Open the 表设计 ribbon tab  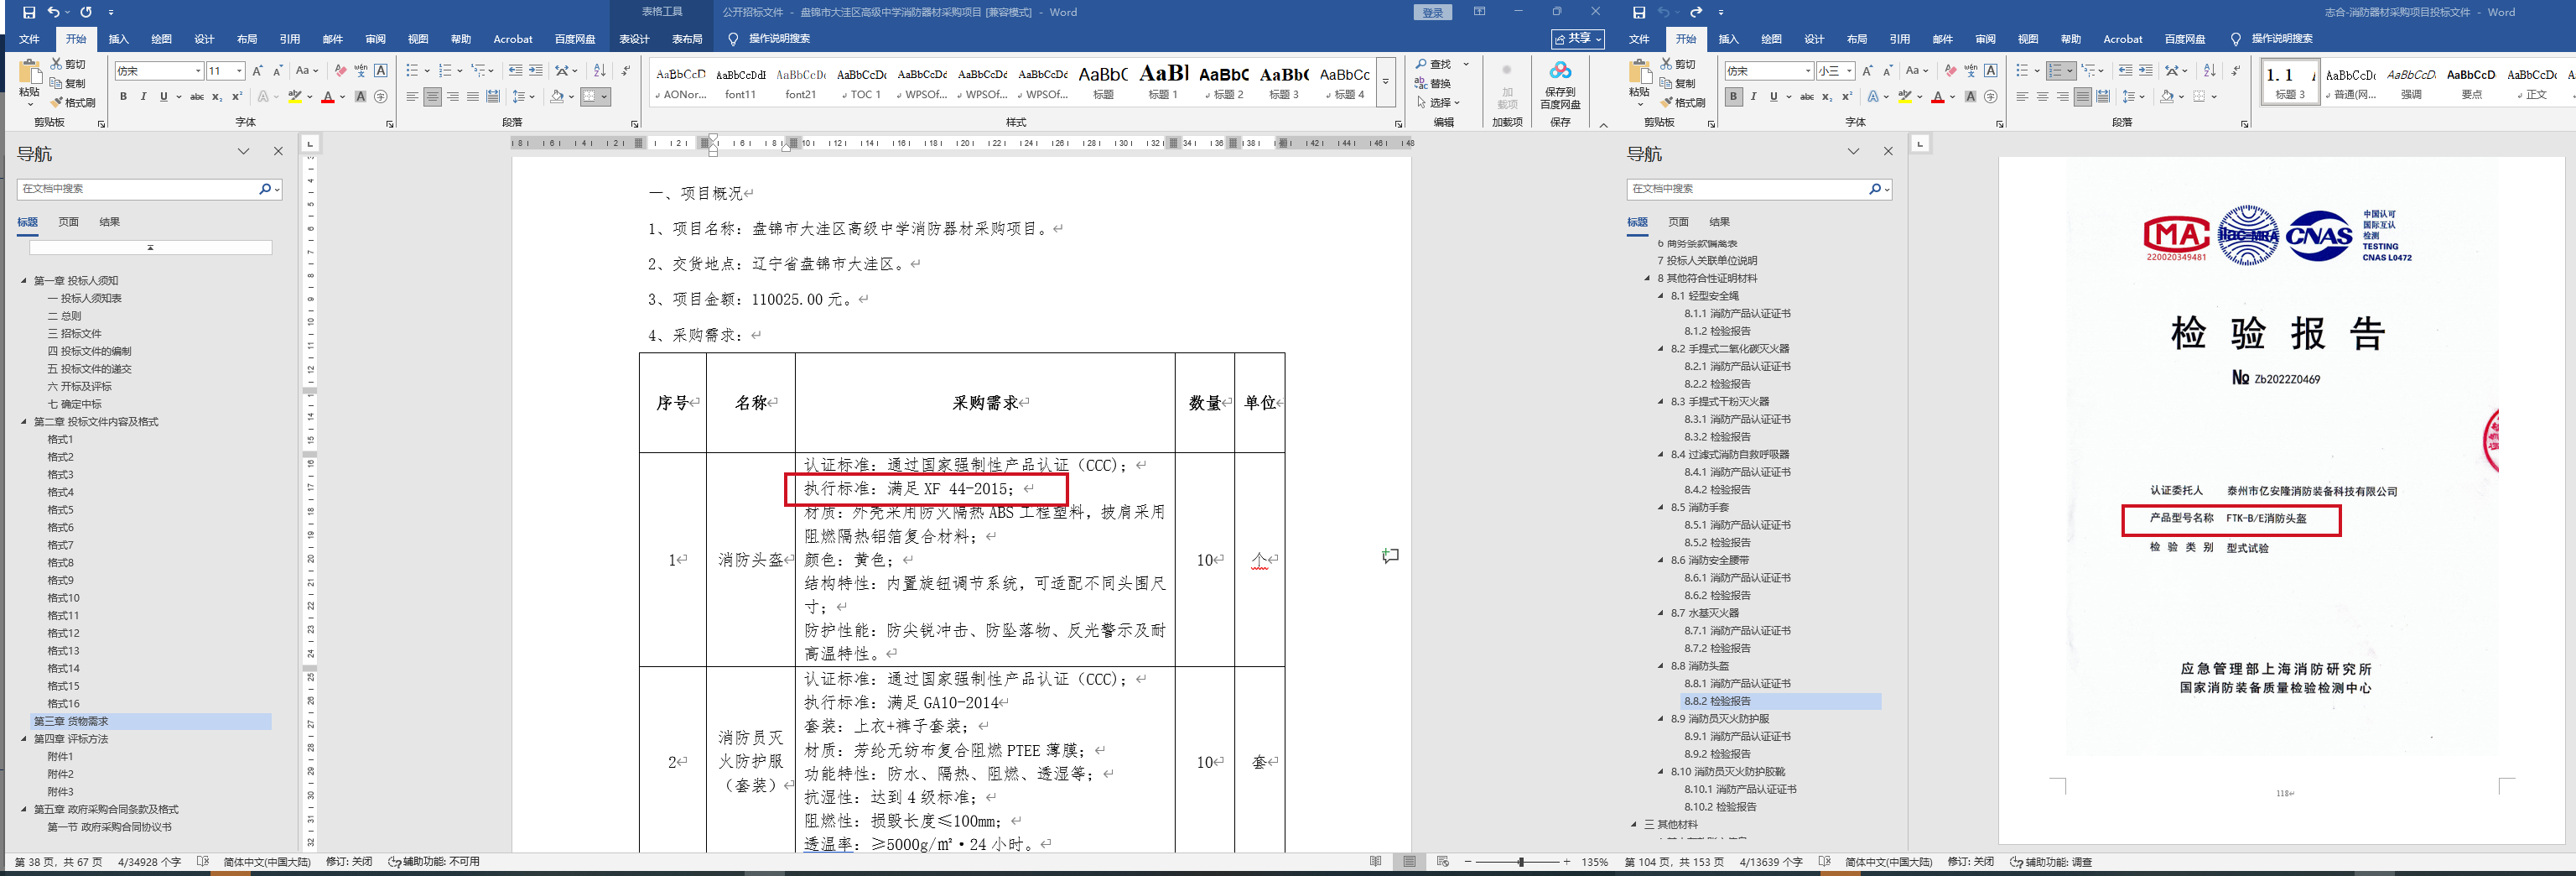(x=634, y=39)
